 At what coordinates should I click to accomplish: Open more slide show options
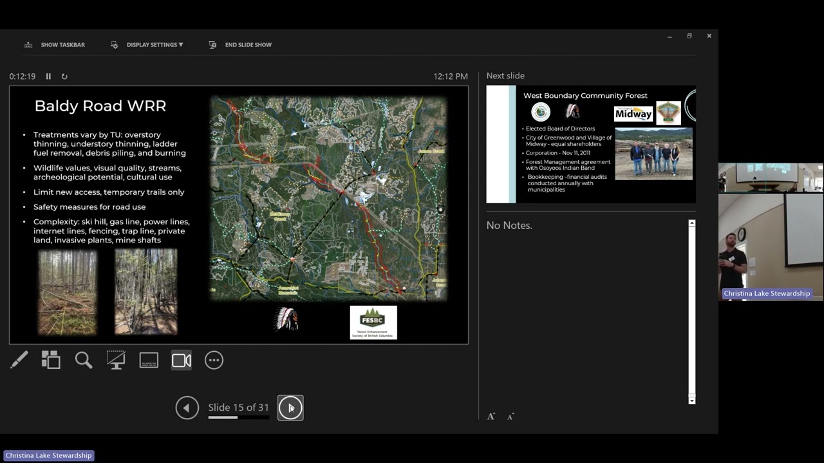click(214, 360)
